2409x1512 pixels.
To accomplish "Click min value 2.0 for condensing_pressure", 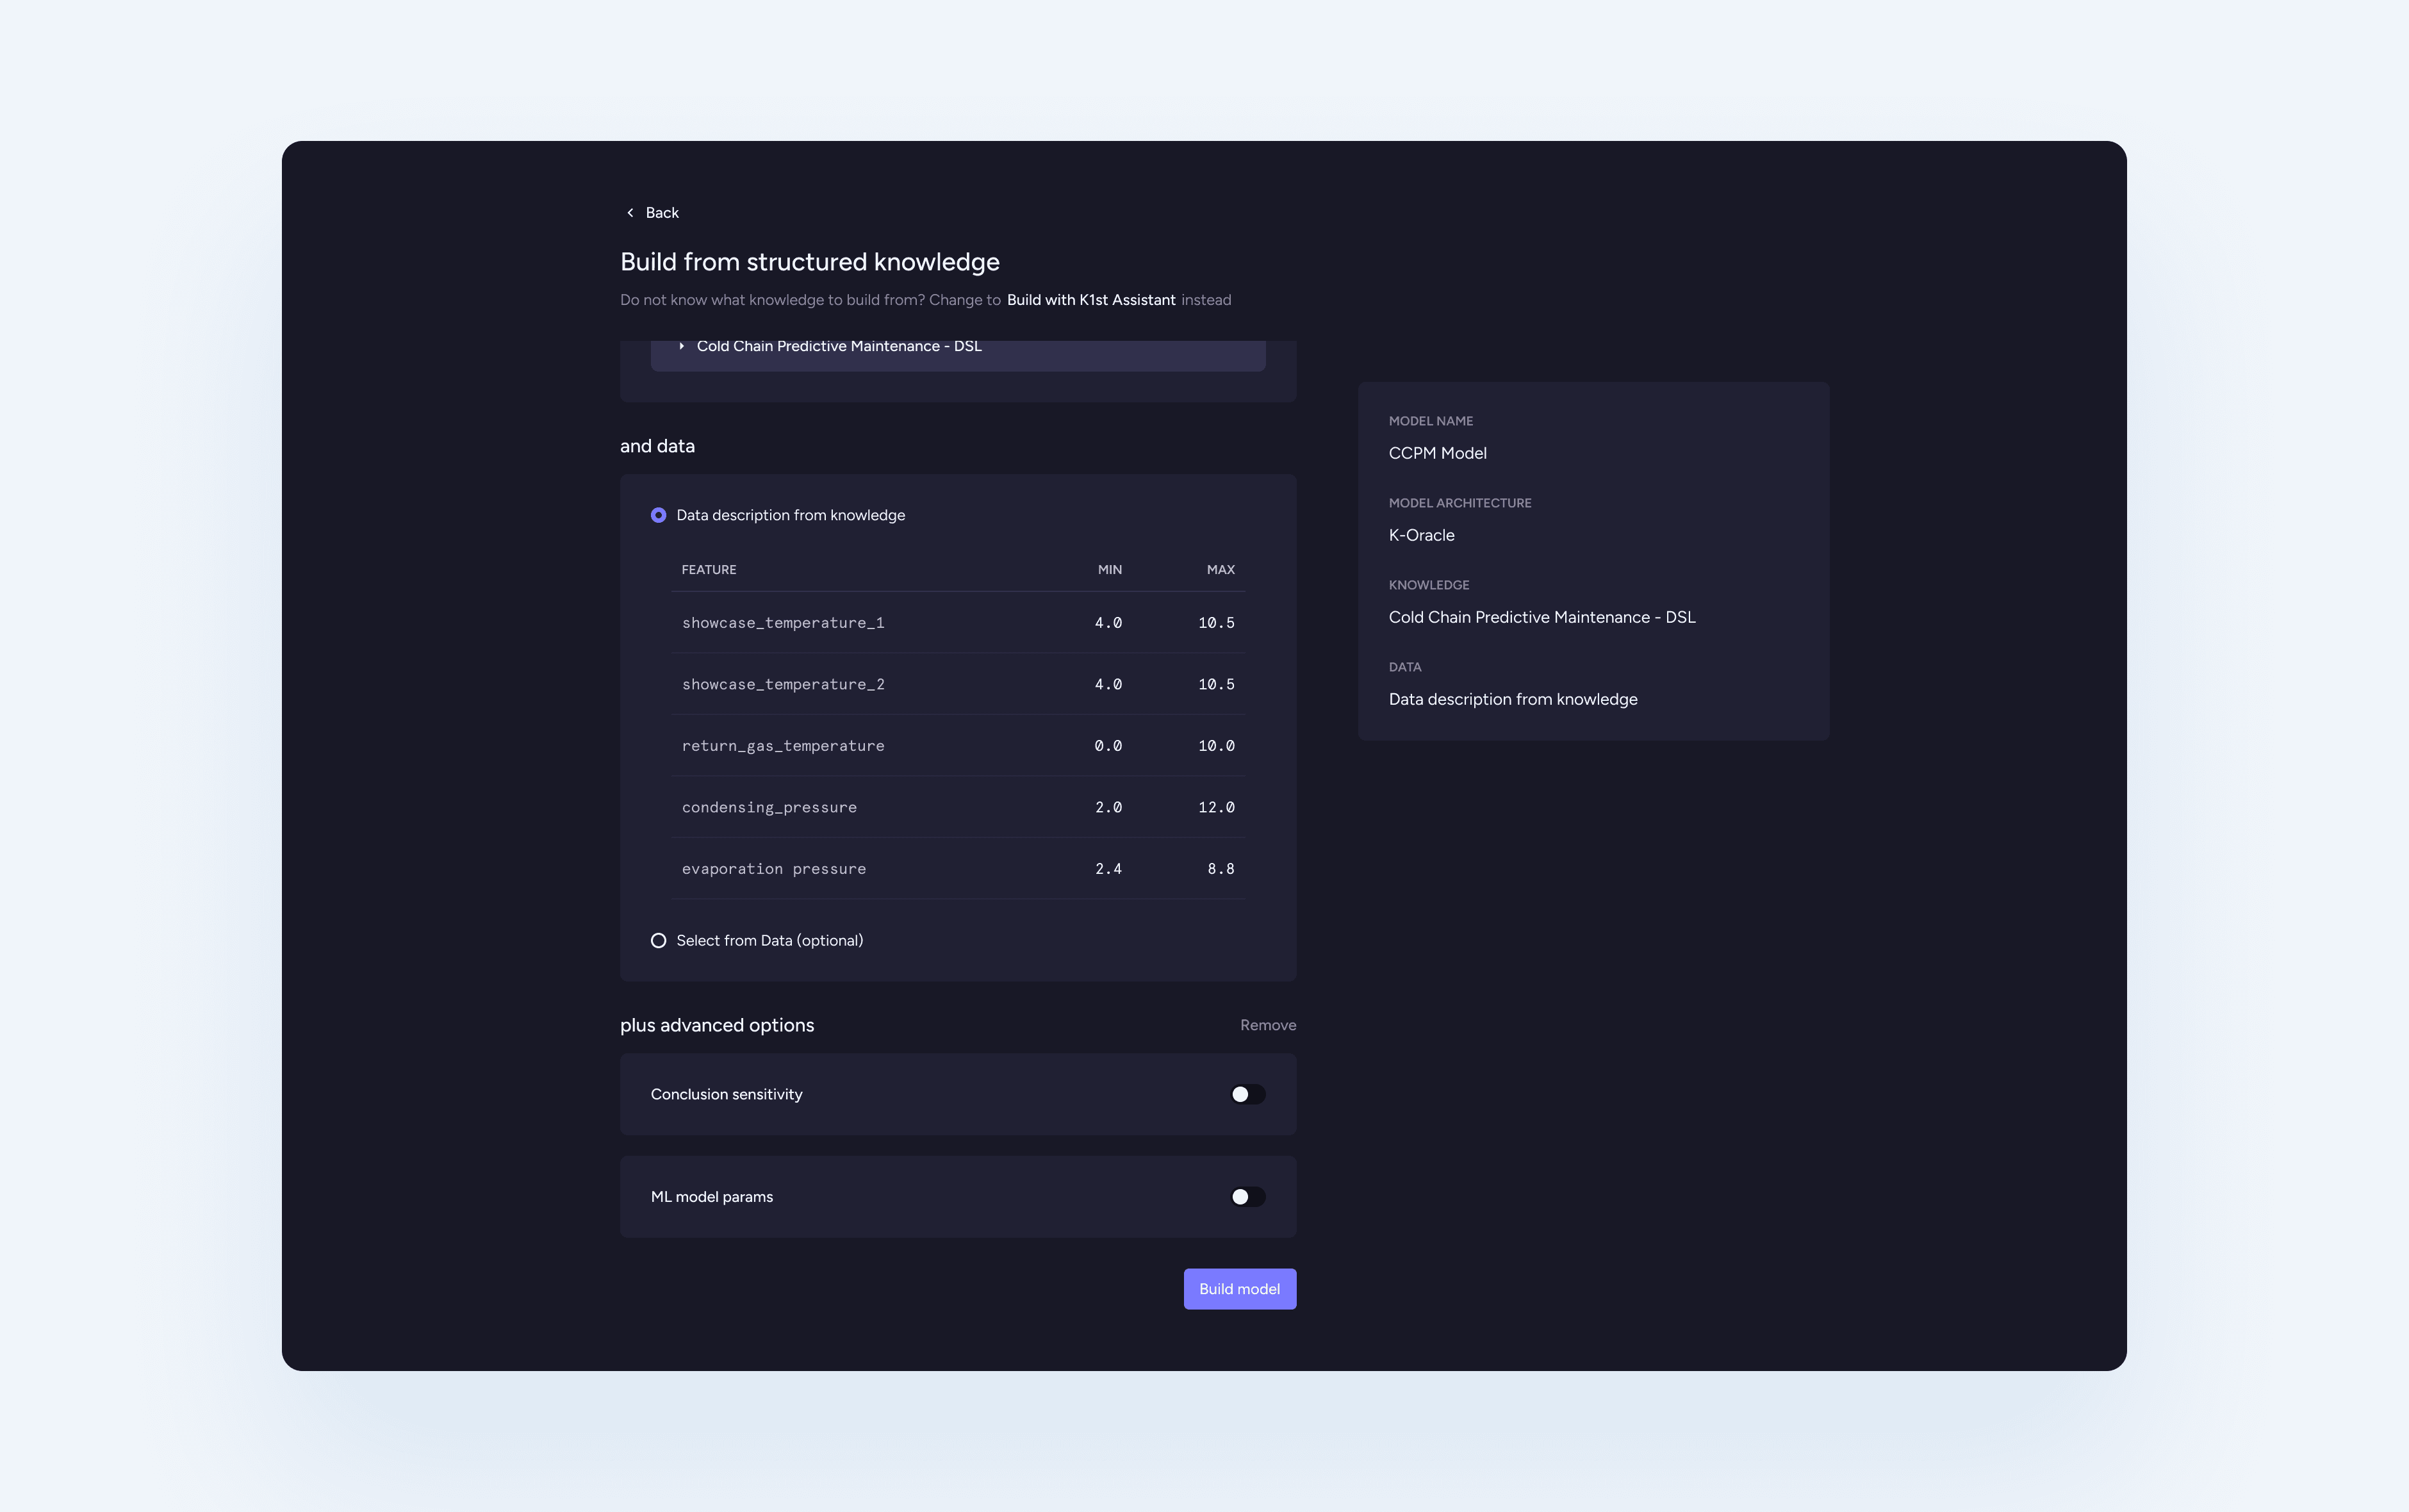I will point(1108,808).
